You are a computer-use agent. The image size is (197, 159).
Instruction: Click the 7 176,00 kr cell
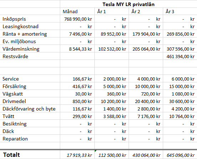pos(146,116)
